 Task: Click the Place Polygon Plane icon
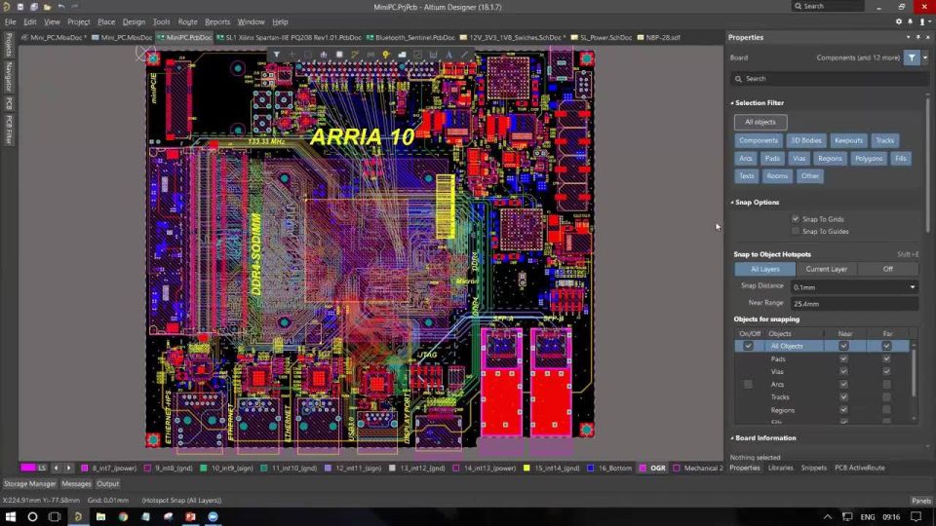coord(402,55)
